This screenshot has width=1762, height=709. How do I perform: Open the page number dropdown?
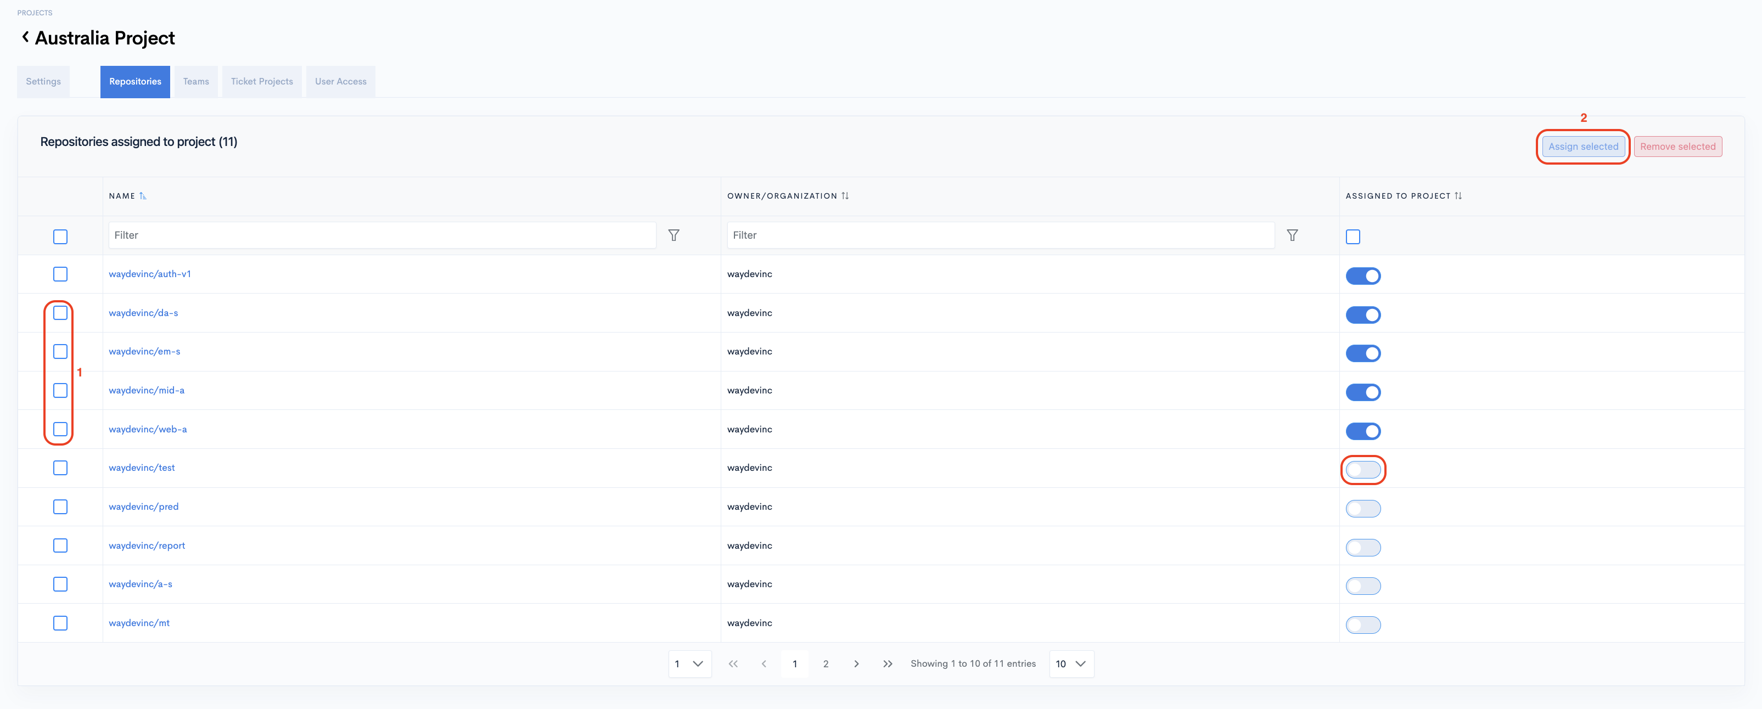pyautogui.click(x=689, y=664)
